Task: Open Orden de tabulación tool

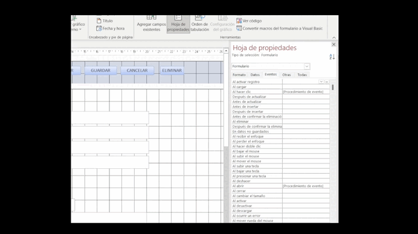Action: tap(200, 24)
